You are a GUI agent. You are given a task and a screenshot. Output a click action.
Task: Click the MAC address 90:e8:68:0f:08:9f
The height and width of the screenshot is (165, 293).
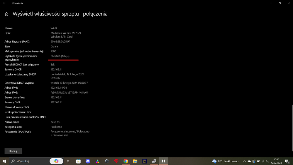tap(60, 41)
